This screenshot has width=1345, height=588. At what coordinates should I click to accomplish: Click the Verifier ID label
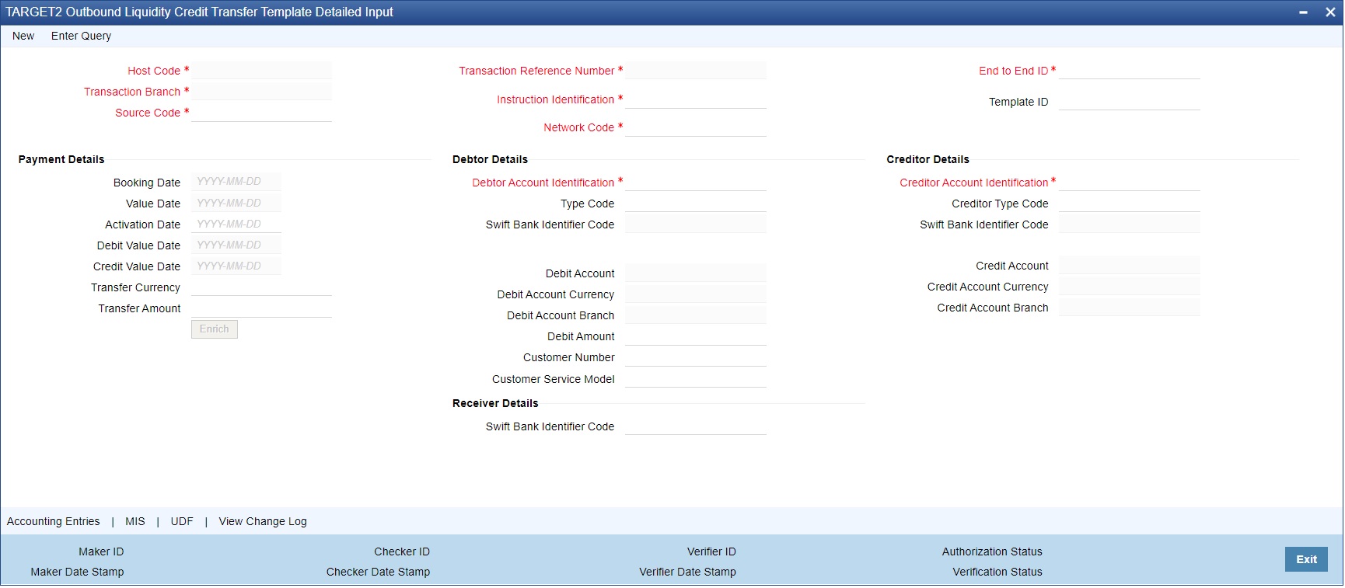tap(711, 551)
